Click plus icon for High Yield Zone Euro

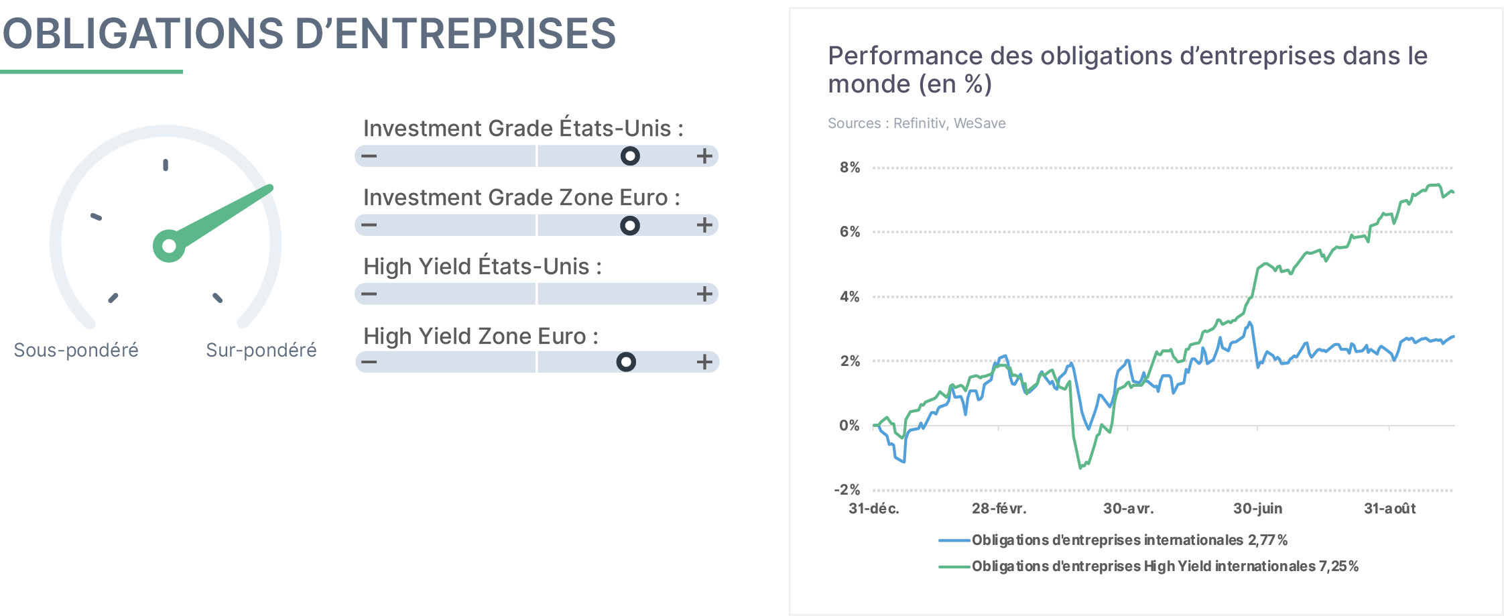pos(704,363)
